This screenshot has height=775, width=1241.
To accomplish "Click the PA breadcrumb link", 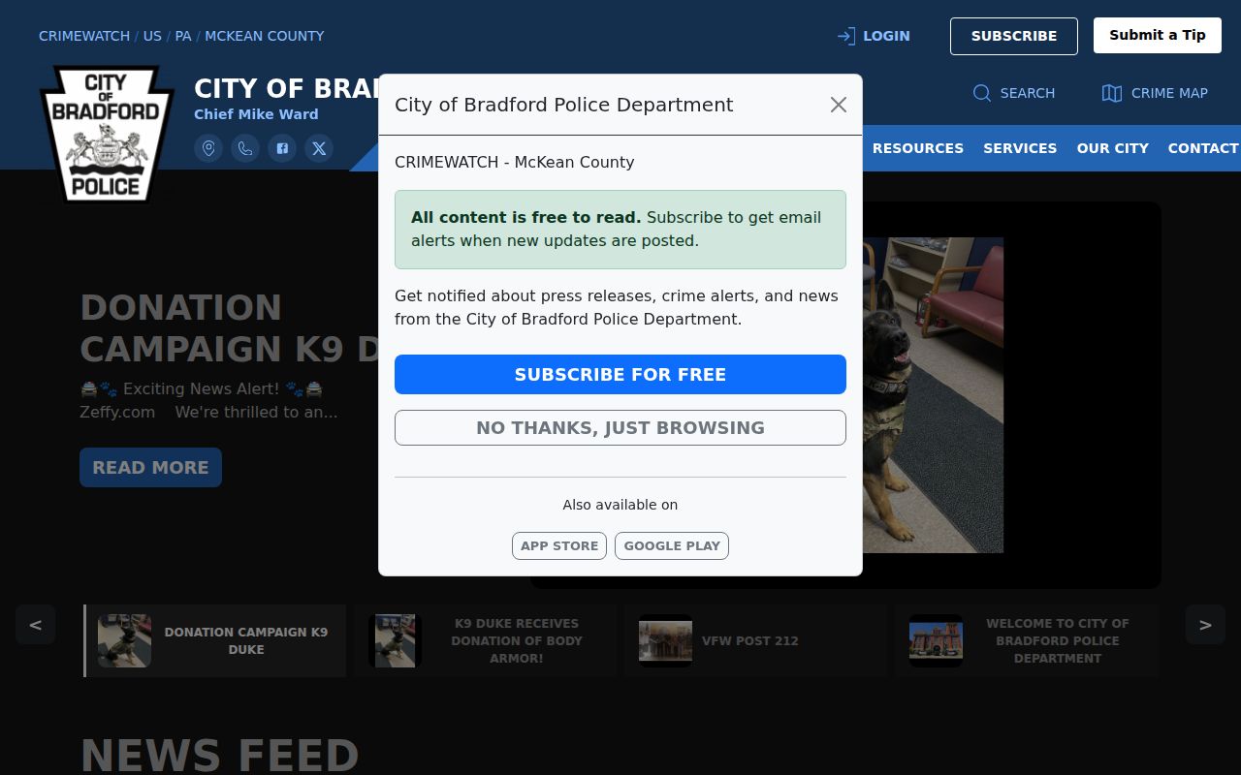I will [x=183, y=36].
